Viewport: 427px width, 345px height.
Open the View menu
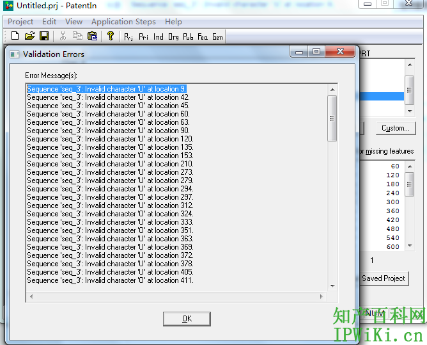pyautogui.click(x=74, y=22)
